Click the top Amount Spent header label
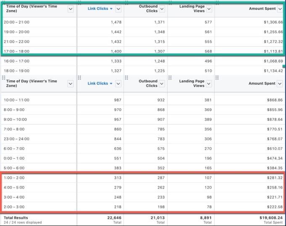Image resolution: width=286 pixels, height=226 pixels. [262, 9]
